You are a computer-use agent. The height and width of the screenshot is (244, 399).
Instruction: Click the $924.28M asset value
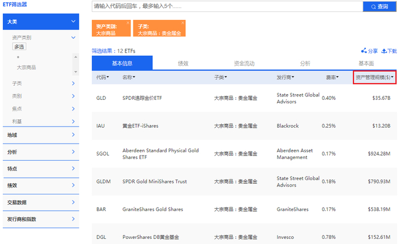[x=379, y=154]
